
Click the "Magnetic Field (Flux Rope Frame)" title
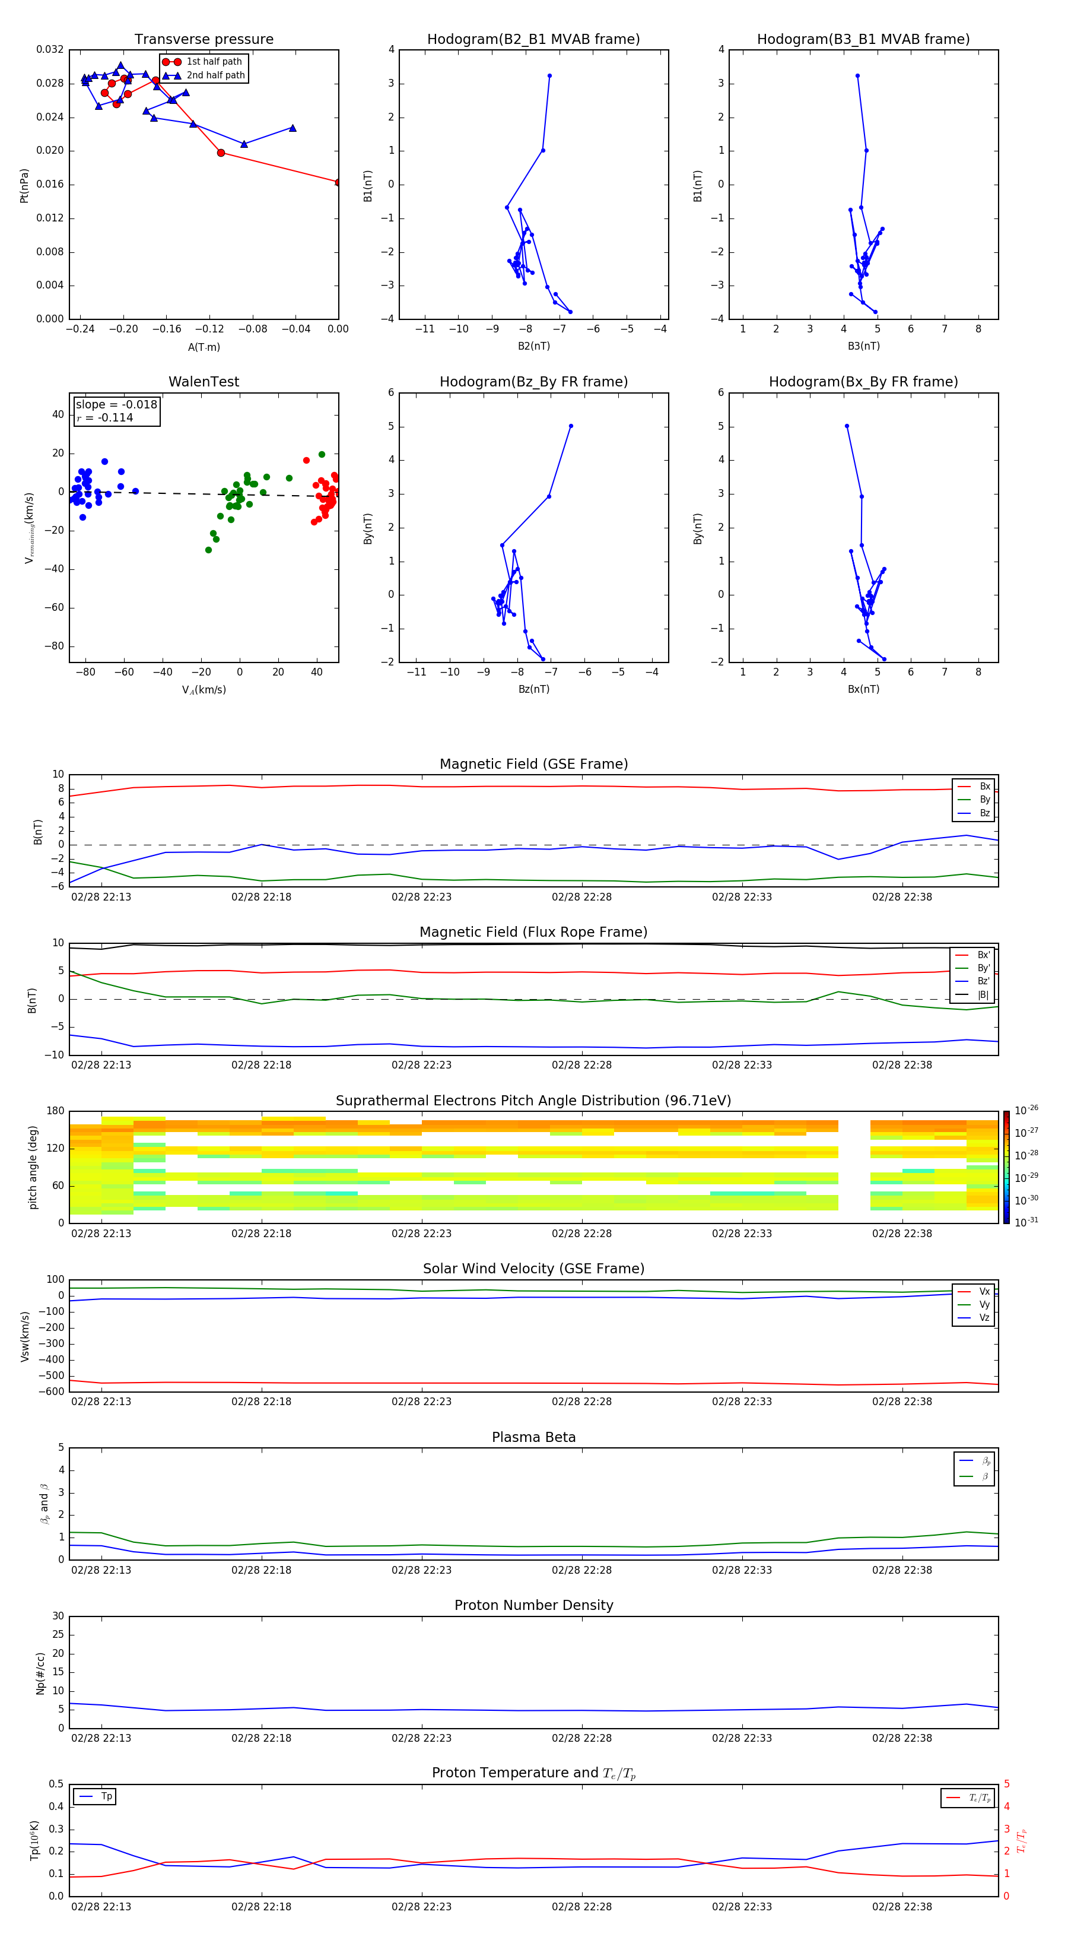(x=533, y=933)
